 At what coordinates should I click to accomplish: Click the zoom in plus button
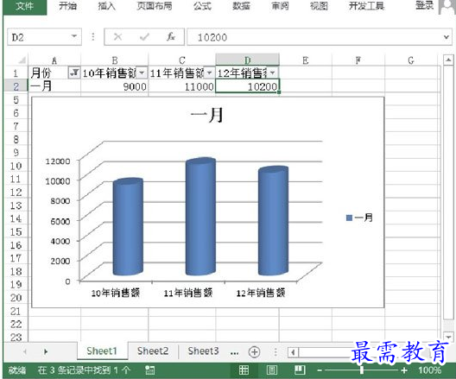click(403, 370)
